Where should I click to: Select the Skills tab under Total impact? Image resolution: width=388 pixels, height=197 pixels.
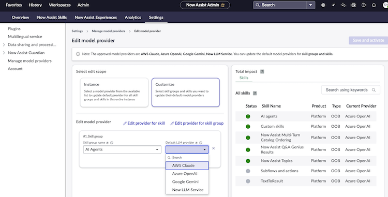(x=244, y=78)
